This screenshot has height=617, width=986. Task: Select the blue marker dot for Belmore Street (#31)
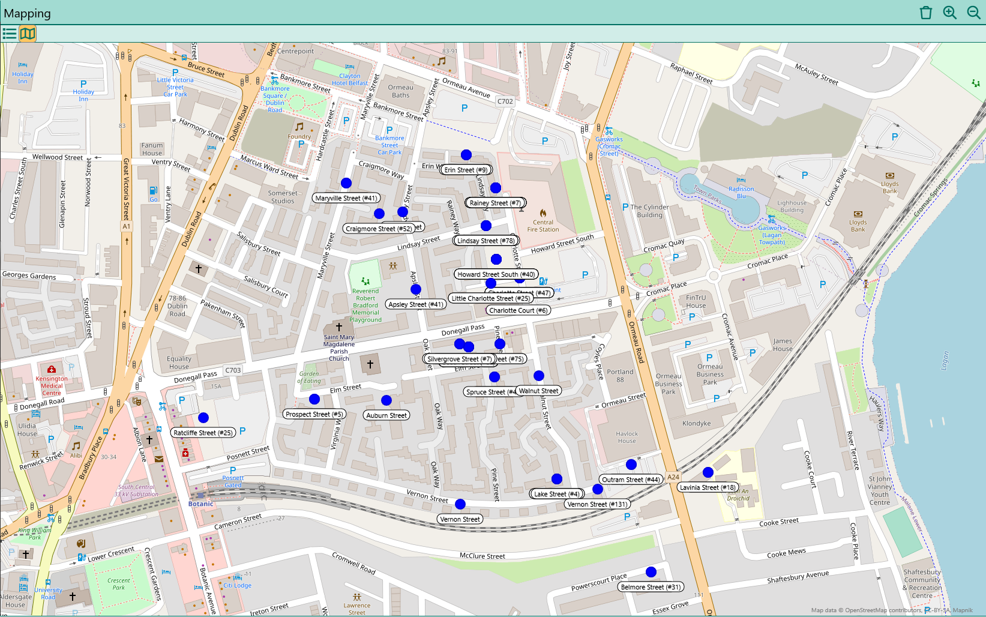tap(651, 572)
